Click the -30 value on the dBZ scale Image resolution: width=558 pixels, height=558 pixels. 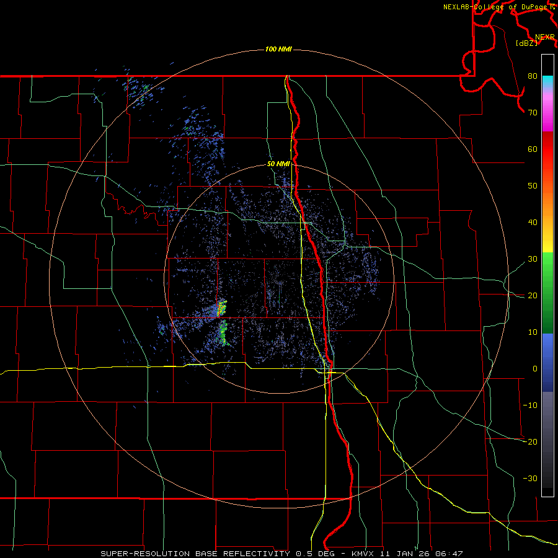[x=530, y=478]
